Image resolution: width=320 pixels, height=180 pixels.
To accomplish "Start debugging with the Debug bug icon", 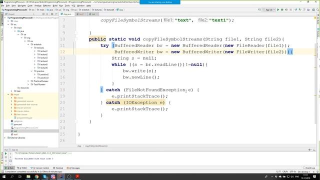I will coord(282,9).
